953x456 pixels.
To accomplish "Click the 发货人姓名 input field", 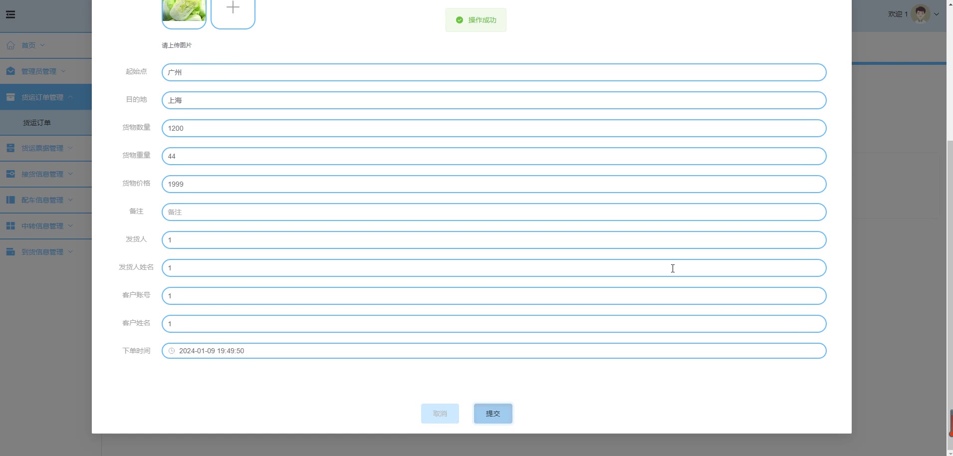I will coord(494,268).
